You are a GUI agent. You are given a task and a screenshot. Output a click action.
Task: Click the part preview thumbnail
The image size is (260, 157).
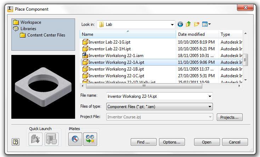(x=43, y=87)
